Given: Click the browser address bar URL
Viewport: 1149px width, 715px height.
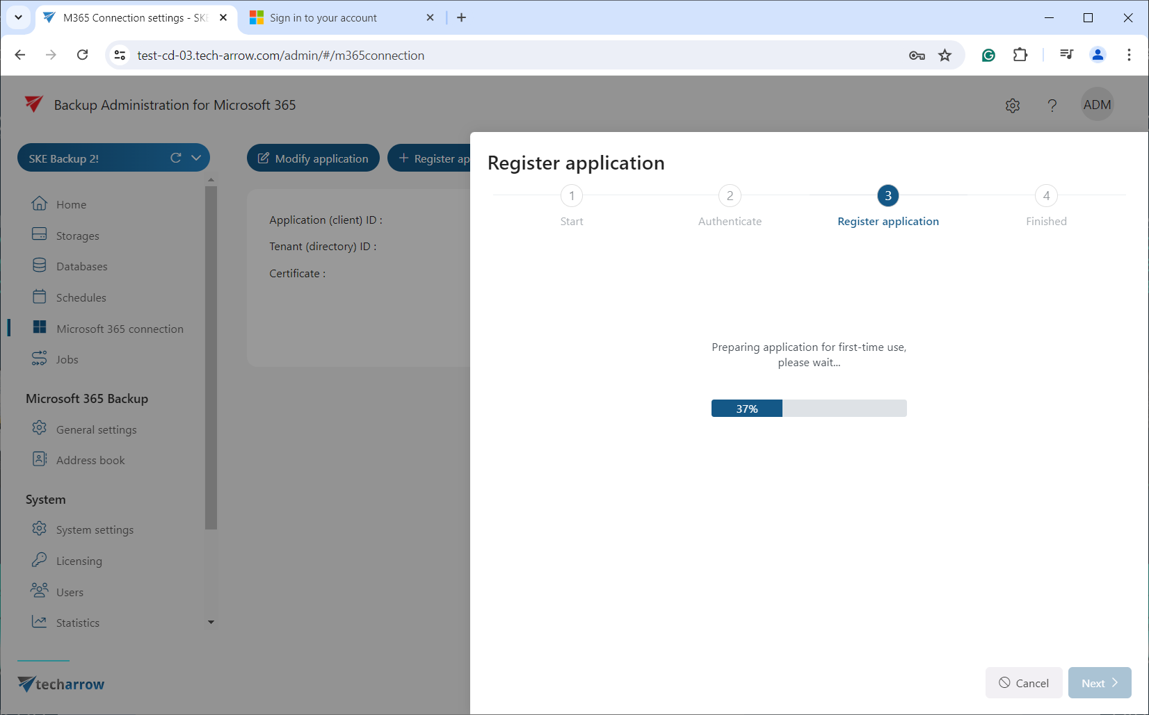Looking at the screenshot, I should [x=281, y=56].
